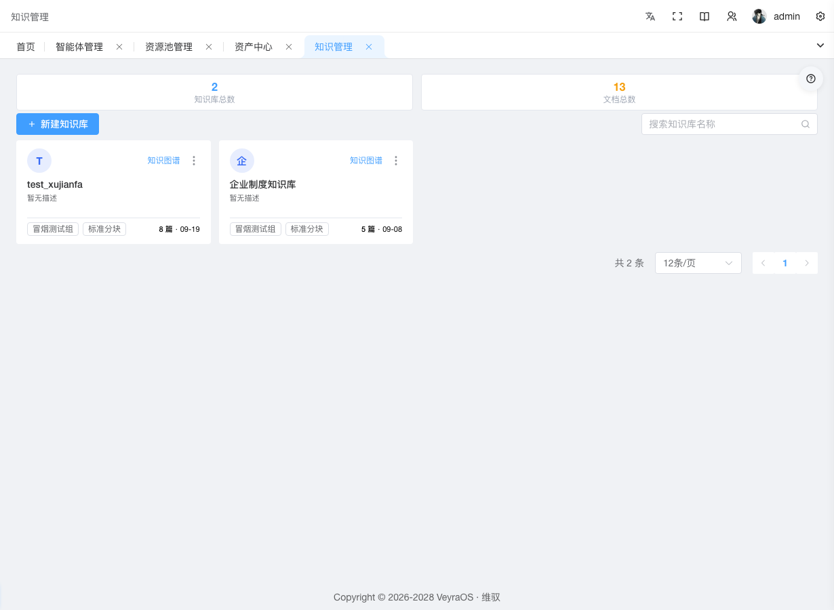The height and width of the screenshot is (610, 834).
Task: Click the search magnifier icon
Action: click(x=806, y=124)
